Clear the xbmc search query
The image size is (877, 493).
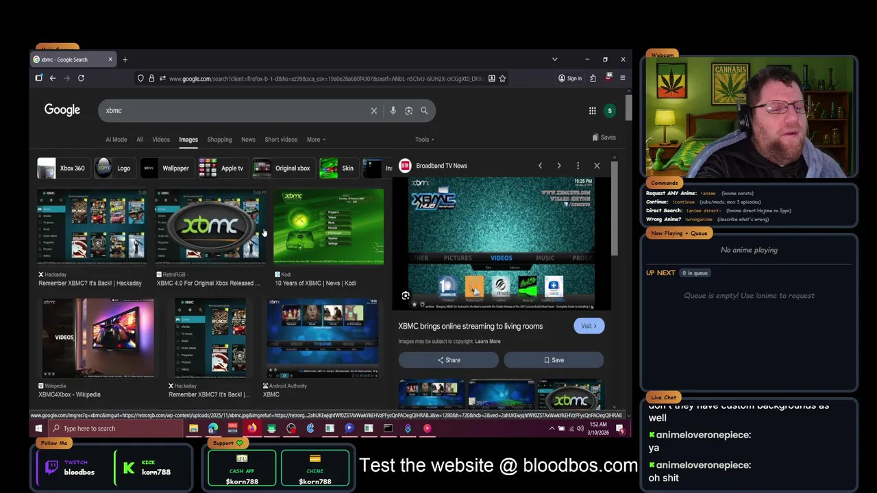tap(373, 110)
